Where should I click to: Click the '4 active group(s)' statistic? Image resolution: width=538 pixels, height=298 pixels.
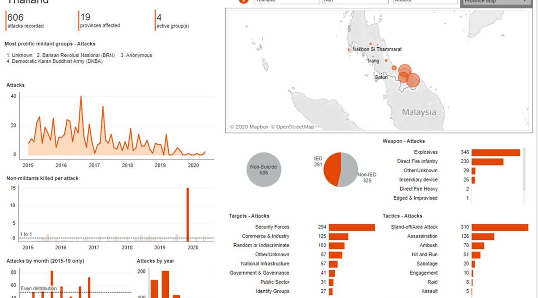(x=172, y=21)
